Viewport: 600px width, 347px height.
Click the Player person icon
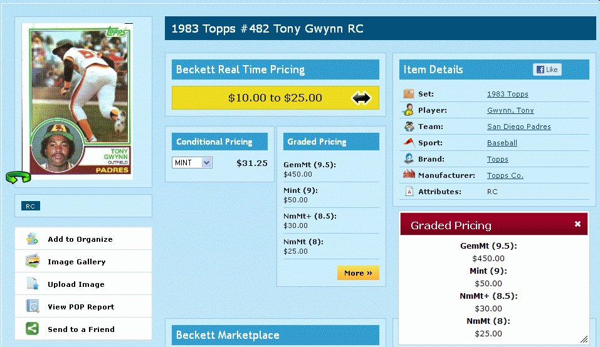coord(409,110)
